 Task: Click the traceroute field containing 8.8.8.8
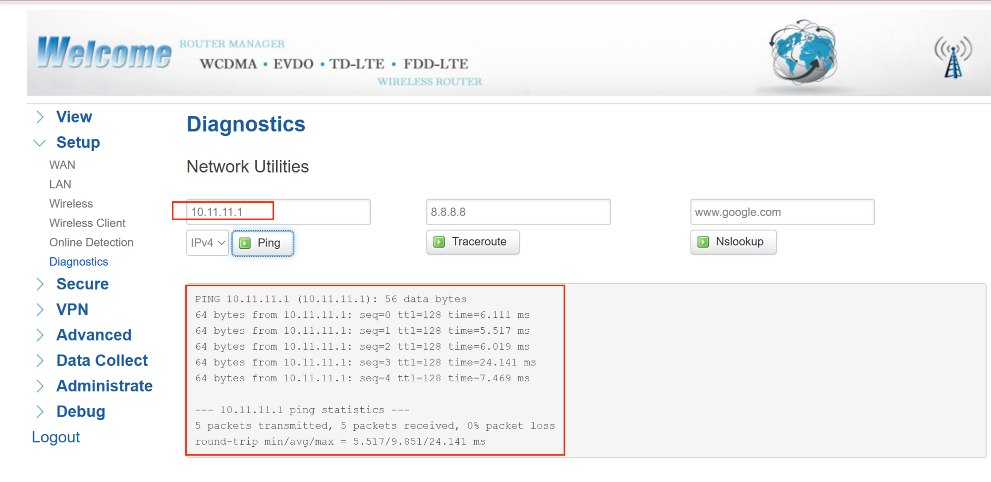click(x=518, y=212)
